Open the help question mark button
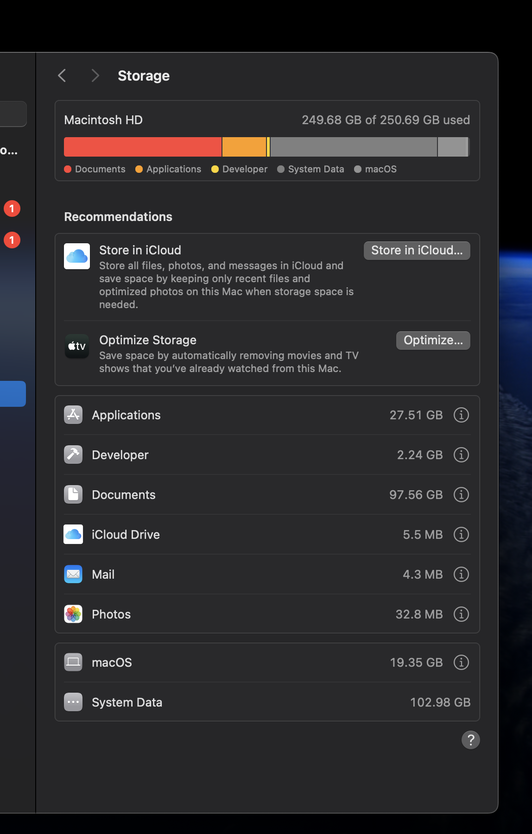The height and width of the screenshot is (834, 532). 470,740
